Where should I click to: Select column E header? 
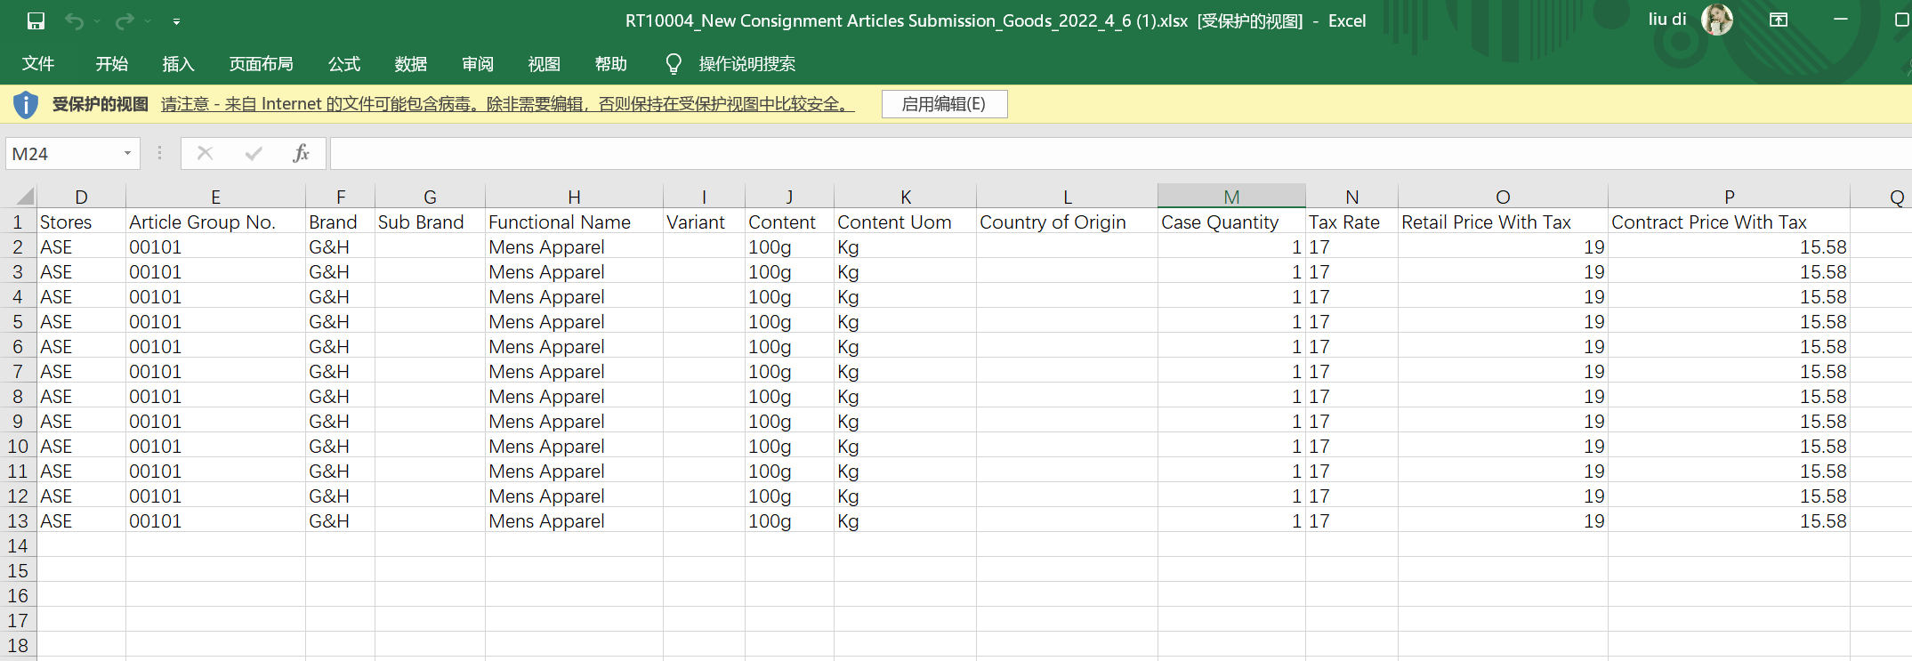(215, 197)
